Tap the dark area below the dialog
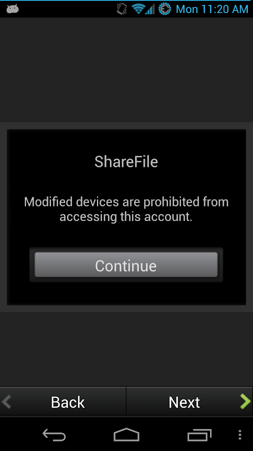Viewport: 253px width, 451px height. tap(126, 349)
